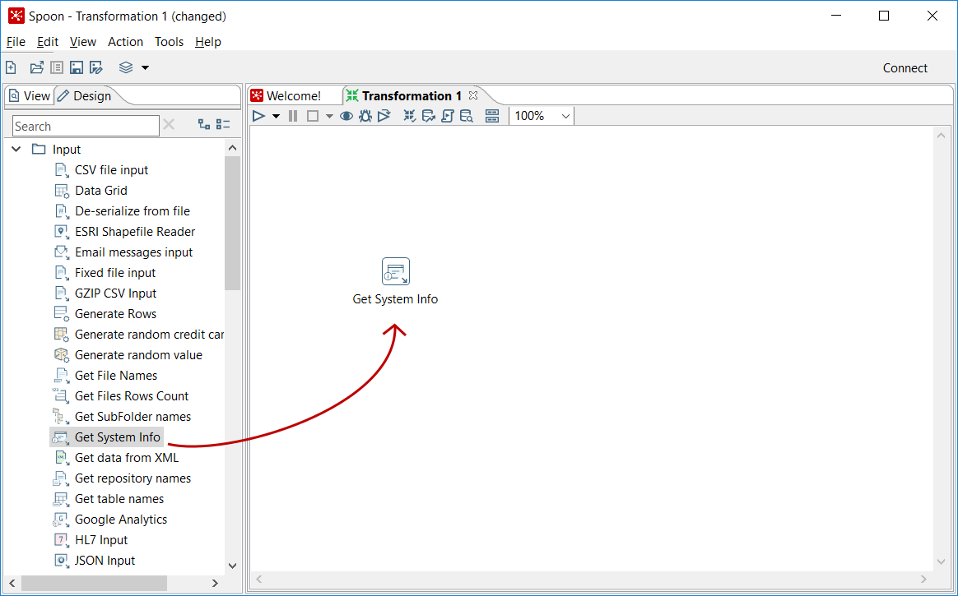Switch to the View tab
958x596 pixels.
point(30,96)
